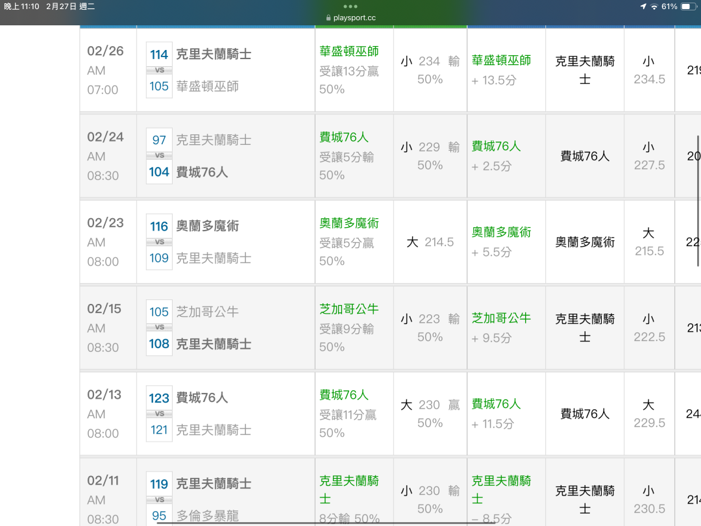Viewport: 701px width, 526px height.
Task: Tap the three-dot multitasking button at top
Action: click(x=350, y=6)
